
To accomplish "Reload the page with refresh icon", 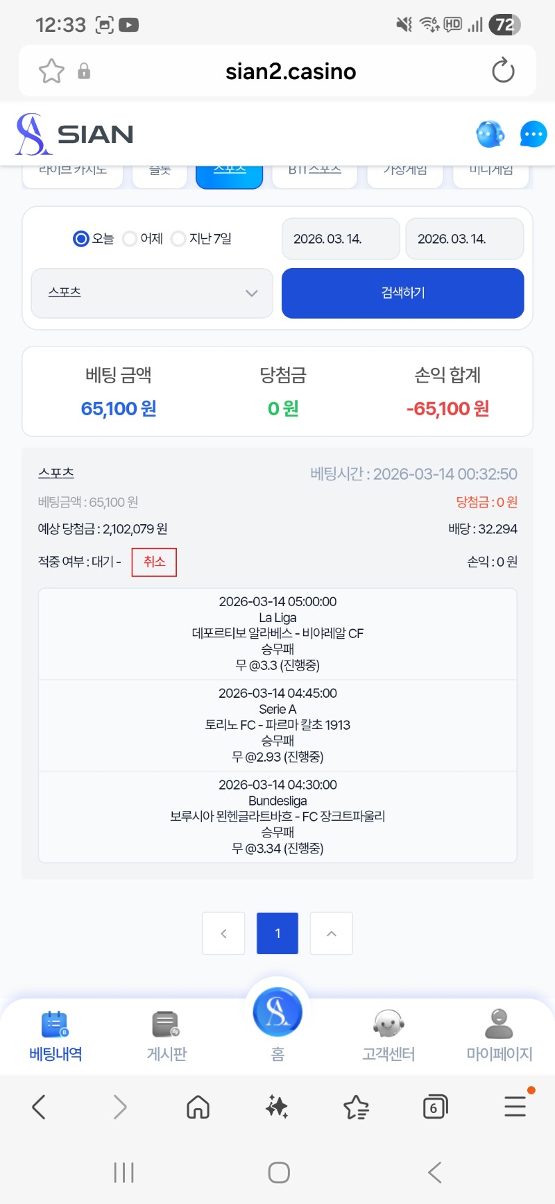I will click(503, 71).
